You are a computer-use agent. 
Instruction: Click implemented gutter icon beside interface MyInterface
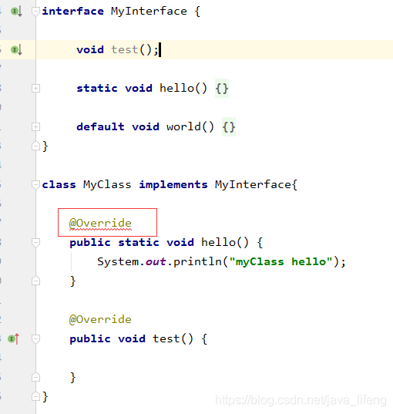16,12
